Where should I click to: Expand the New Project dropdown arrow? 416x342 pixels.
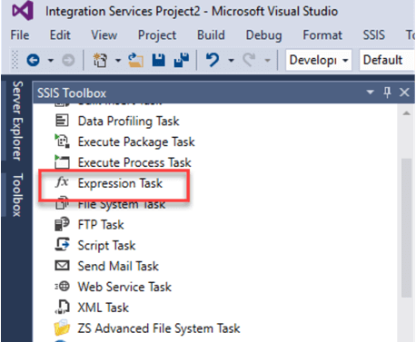coord(118,61)
